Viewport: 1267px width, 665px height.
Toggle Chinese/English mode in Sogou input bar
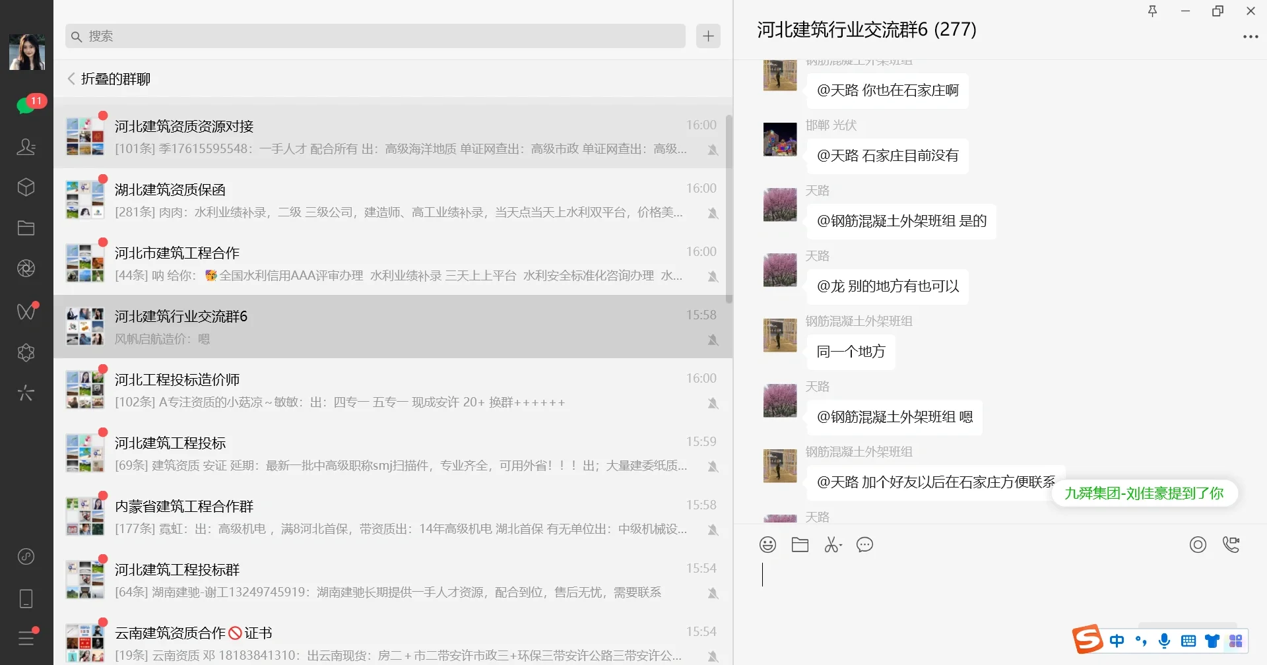[x=1117, y=639]
